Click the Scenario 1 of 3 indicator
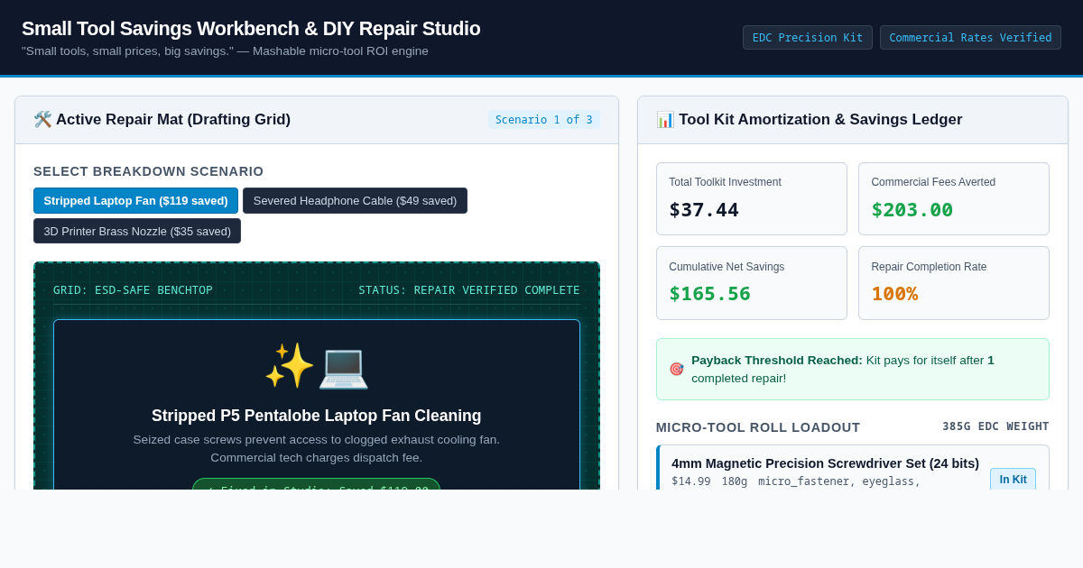The width and height of the screenshot is (1083, 568). 544,120
